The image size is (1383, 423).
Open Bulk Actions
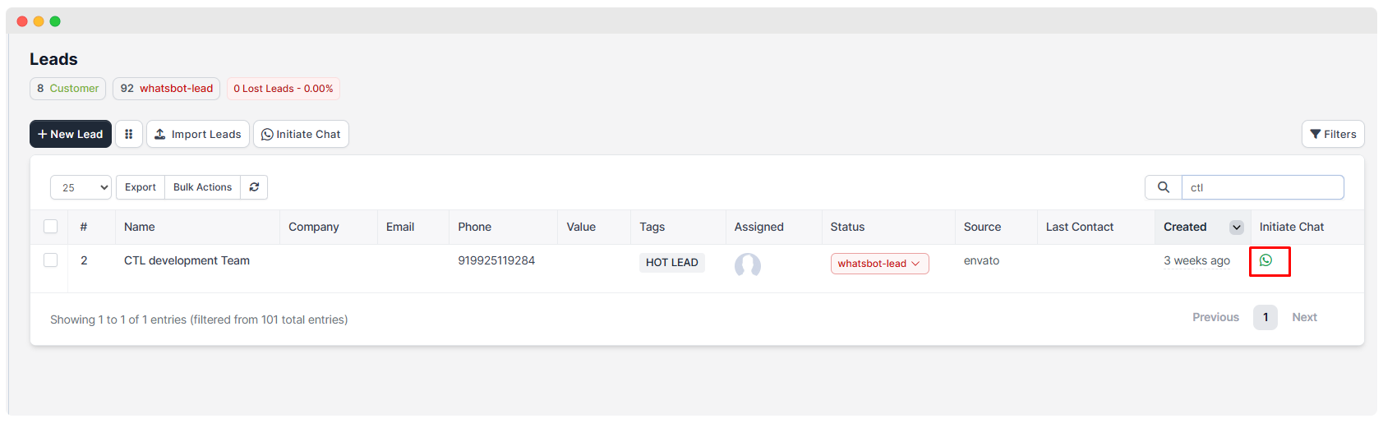pos(202,187)
